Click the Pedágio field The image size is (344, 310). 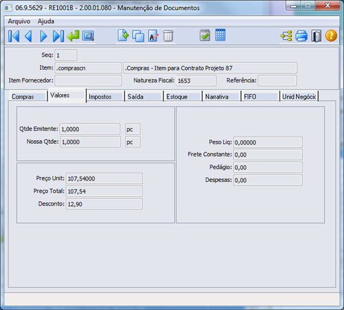coord(268,167)
